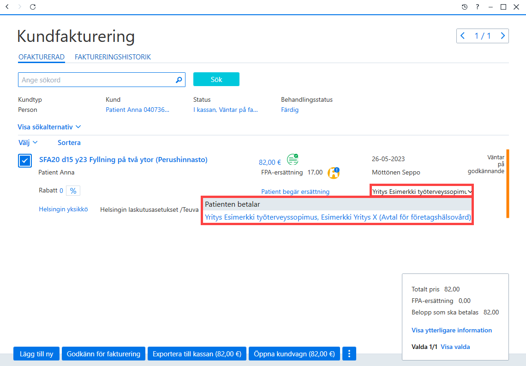Image resolution: width=526 pixels, height=366 pixels.
Task: Click the magnifier icon in search field
Action: tap(179, 80)
